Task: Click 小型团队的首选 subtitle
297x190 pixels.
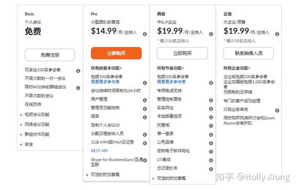Action: point(105,22)
